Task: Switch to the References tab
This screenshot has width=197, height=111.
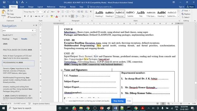Action: tap(51, 7)
